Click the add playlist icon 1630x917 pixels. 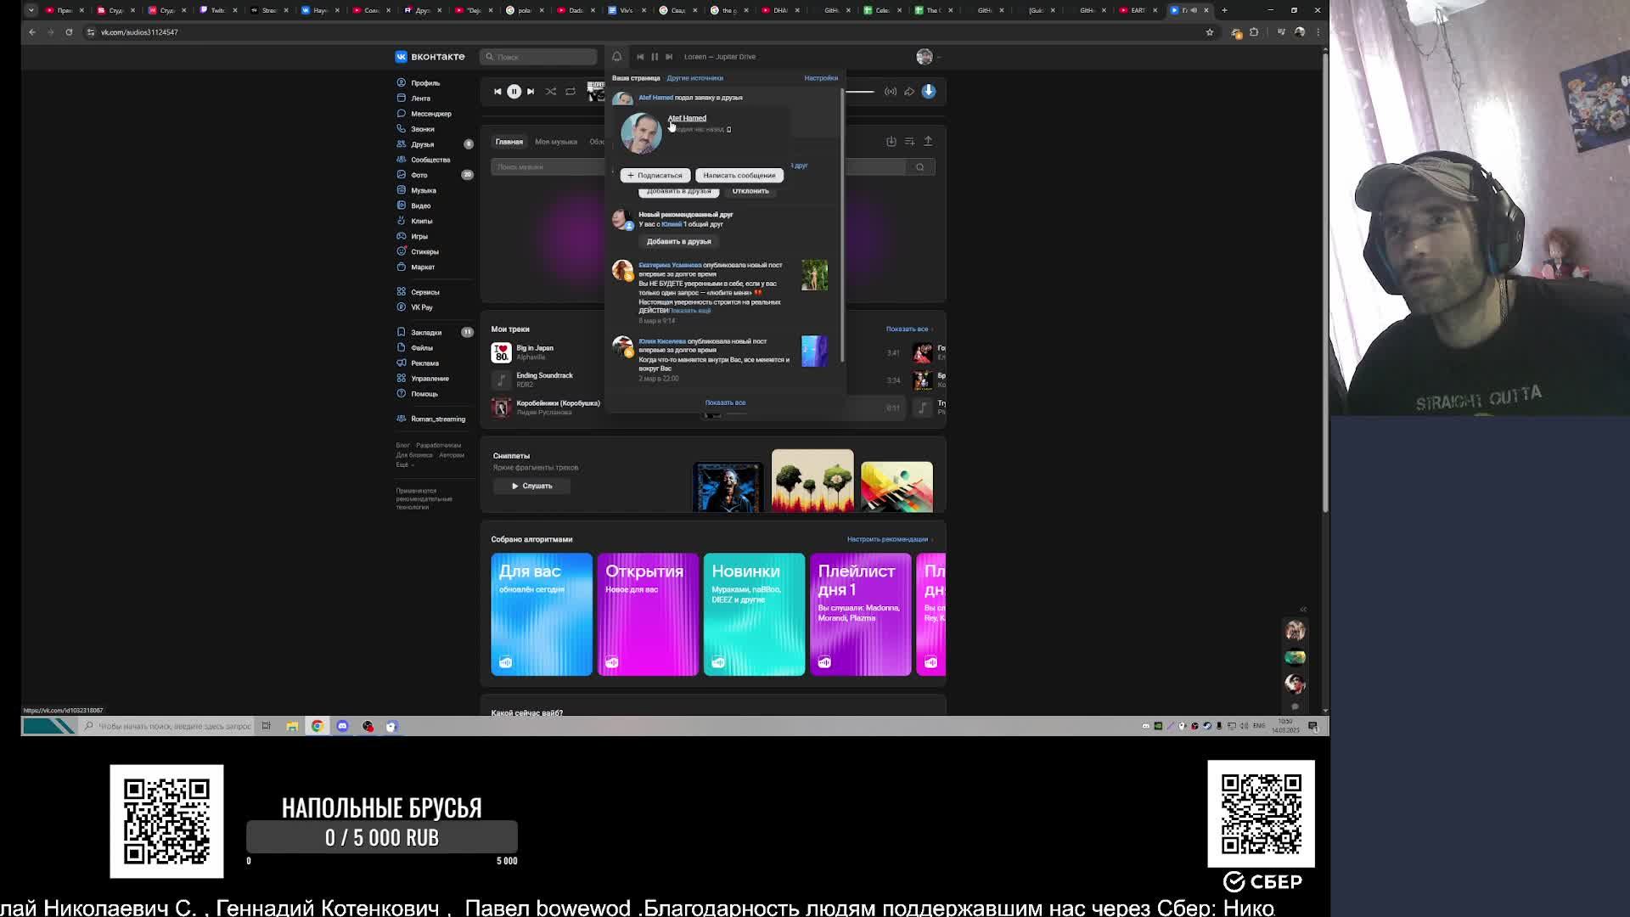(x=909, y=142)
